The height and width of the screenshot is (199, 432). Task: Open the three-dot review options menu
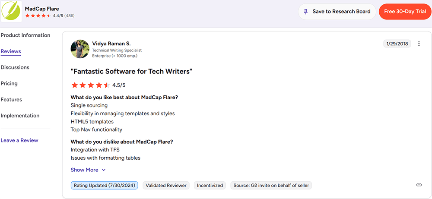(419, 44)
